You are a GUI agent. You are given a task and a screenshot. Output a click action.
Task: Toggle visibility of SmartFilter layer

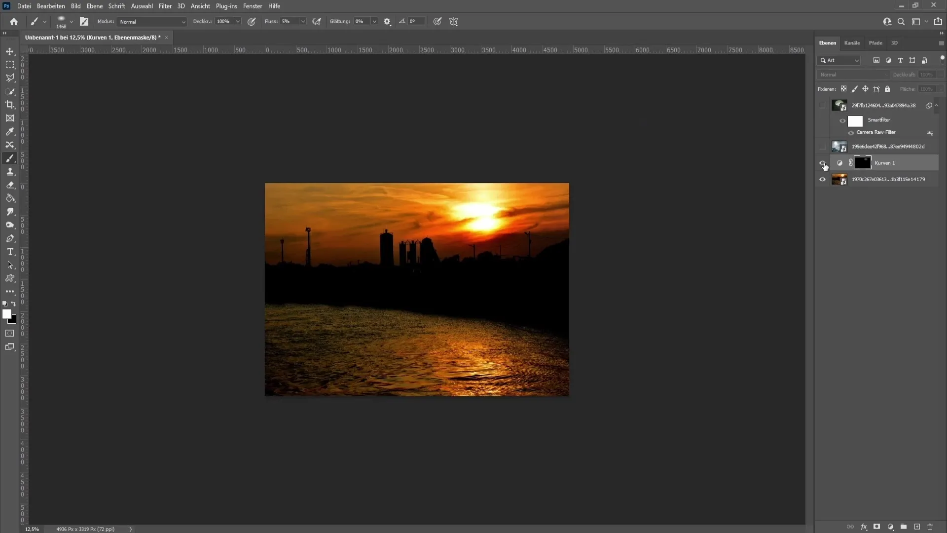tap(842, 120)
